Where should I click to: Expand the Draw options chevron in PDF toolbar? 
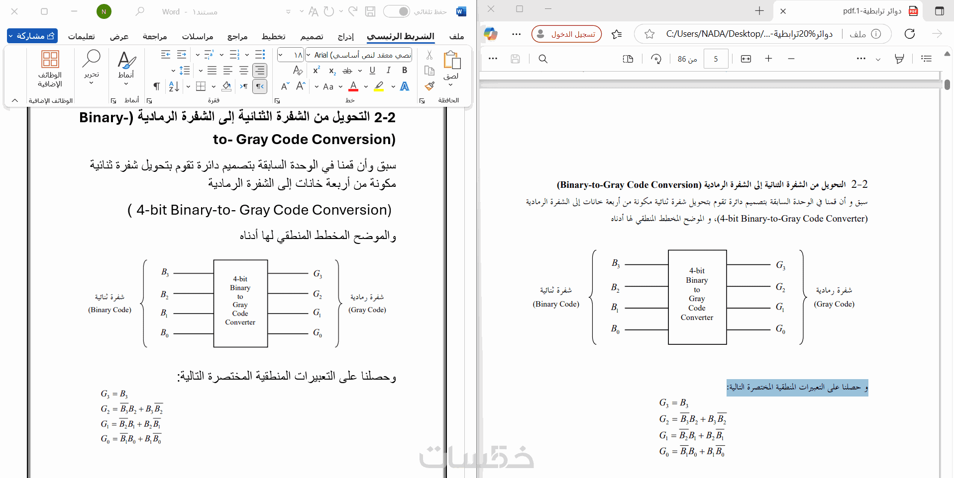pos(878,59)
